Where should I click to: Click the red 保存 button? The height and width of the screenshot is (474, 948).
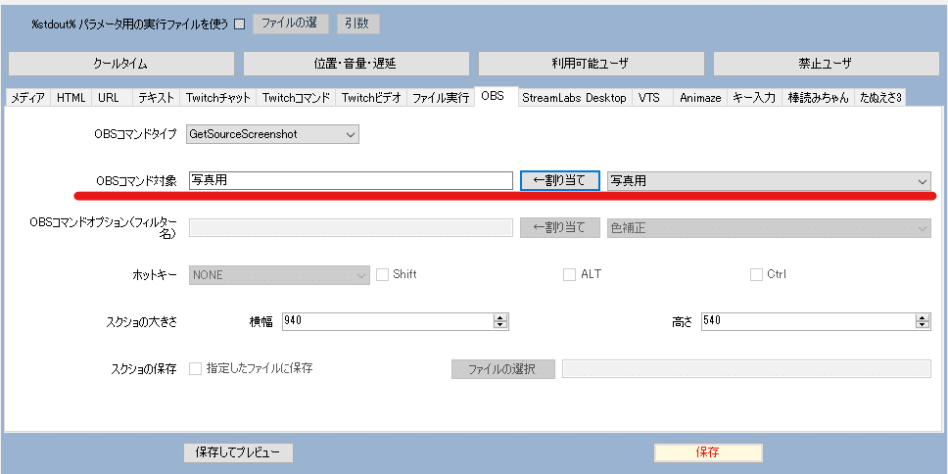pos(708,452)
